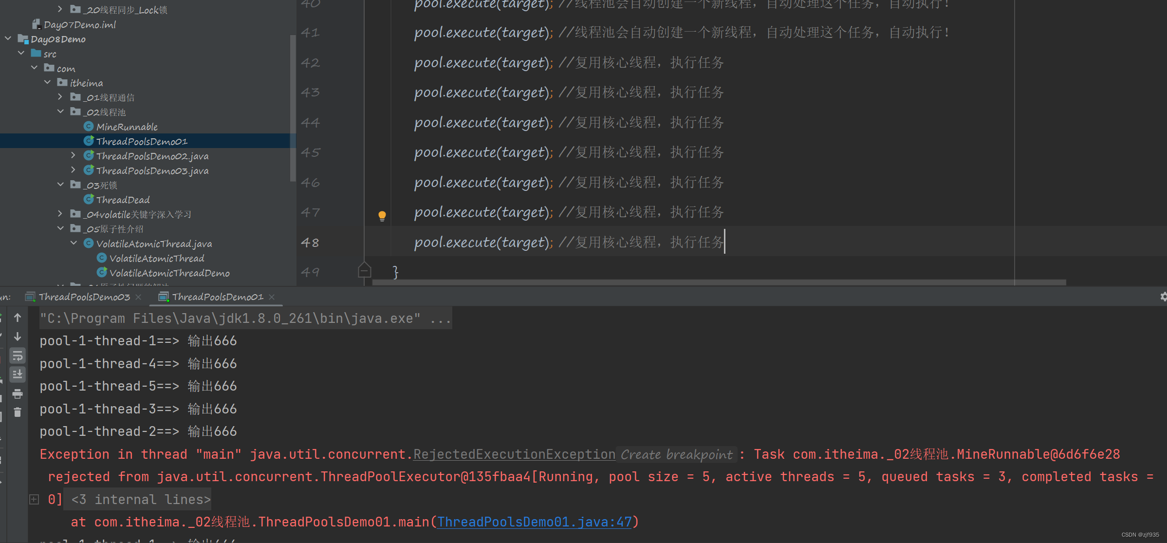Screen dimensions: 1167x543
Task: Open ThreadPoolsDemo02.java in project tree
Action: coord(152,156)
